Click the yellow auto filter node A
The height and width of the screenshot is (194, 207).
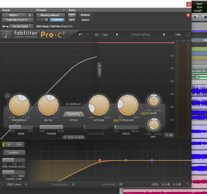point(126,160)
